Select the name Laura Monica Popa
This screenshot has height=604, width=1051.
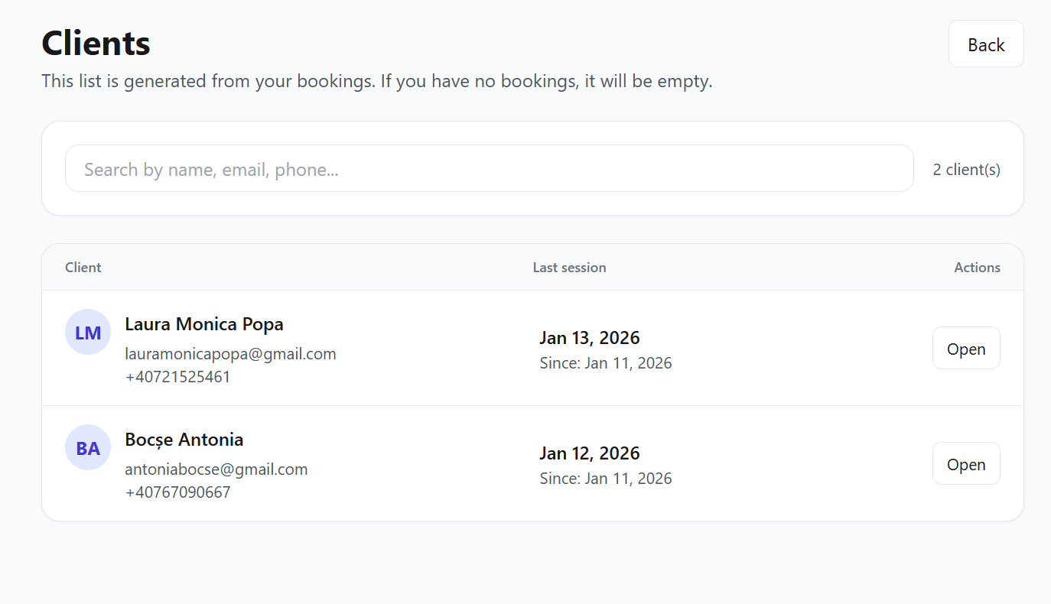tap(203, 324)
